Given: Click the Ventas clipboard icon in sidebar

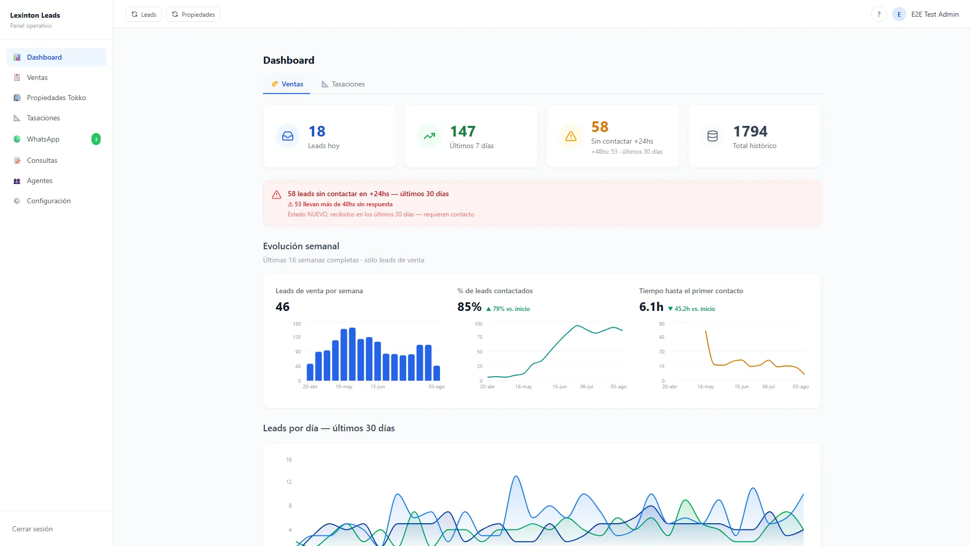Looking at the screenshot, I should pos(17,77).
